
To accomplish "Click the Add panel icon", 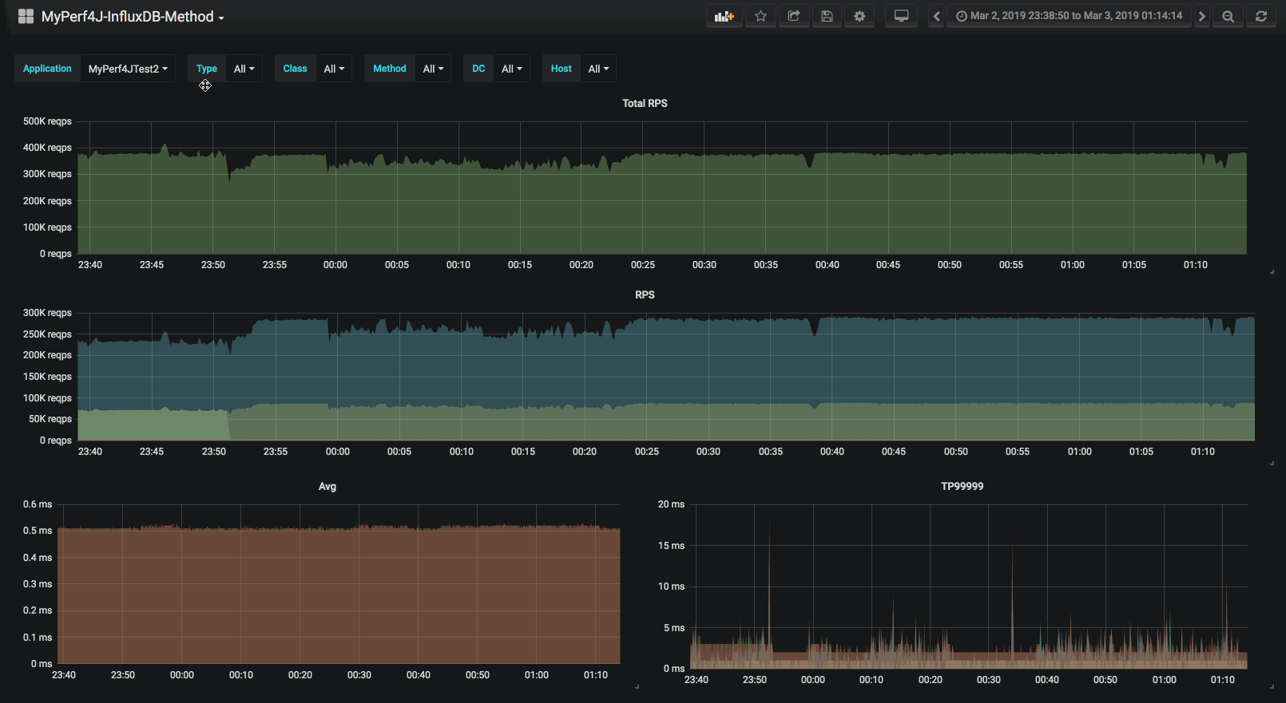I will tap(724, 16).
